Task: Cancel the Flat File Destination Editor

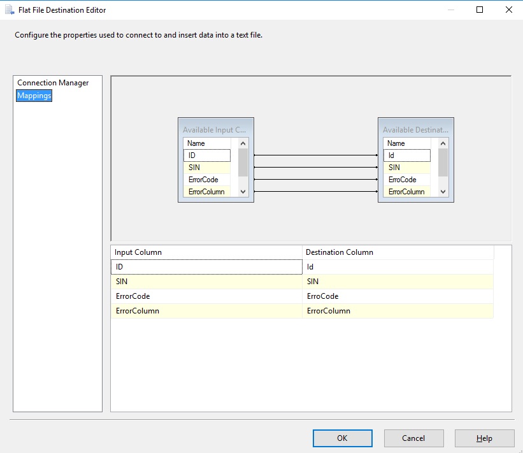Action: click(x=413, y=438)
